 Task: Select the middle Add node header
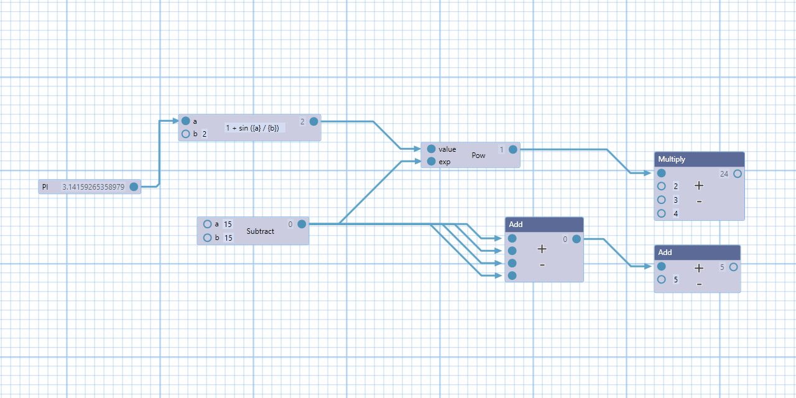544,224
